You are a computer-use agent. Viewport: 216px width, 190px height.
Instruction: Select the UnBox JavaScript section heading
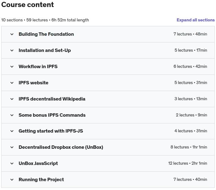click(38, 163)
